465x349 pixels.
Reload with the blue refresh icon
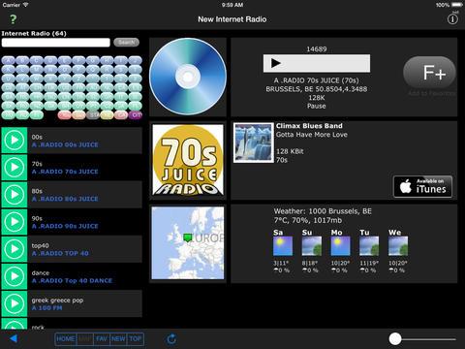[x=171, y=339]
